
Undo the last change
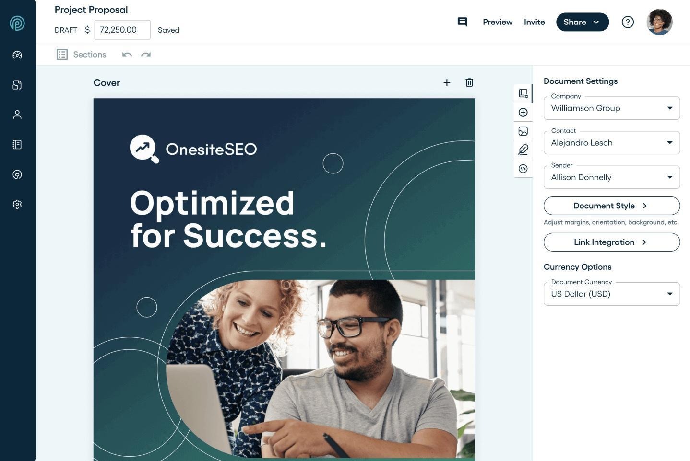point(127,55)
